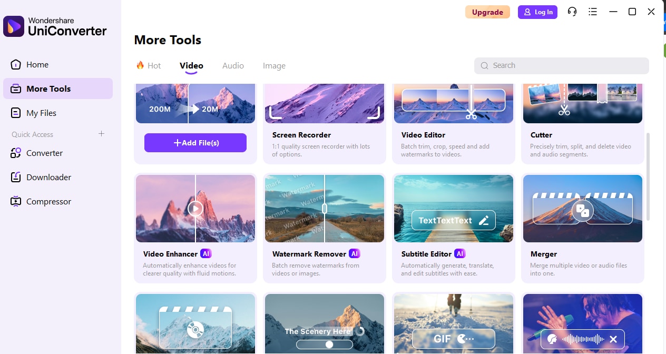Viewport: 666px width, 354px height.
Task: Add a Quick Access shortcut with plus
Action: 102,134
